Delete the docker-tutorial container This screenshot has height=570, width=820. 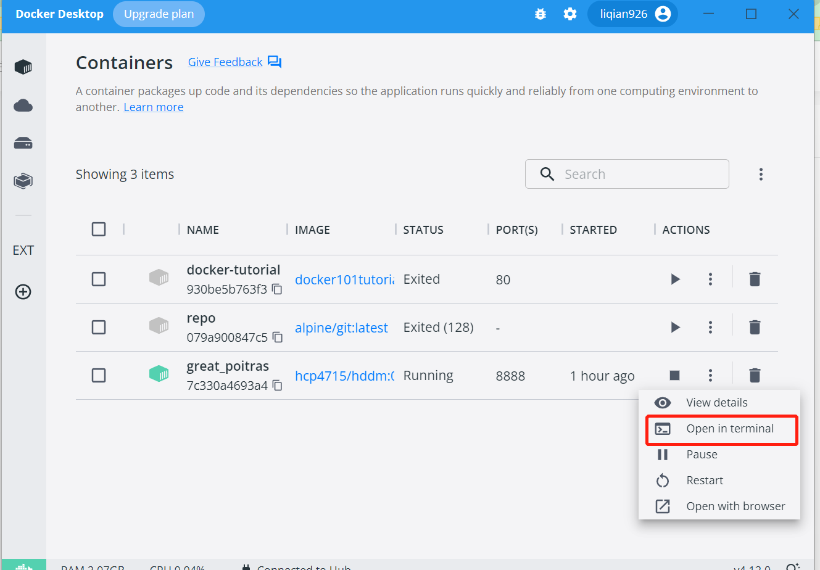pos(755,279)
